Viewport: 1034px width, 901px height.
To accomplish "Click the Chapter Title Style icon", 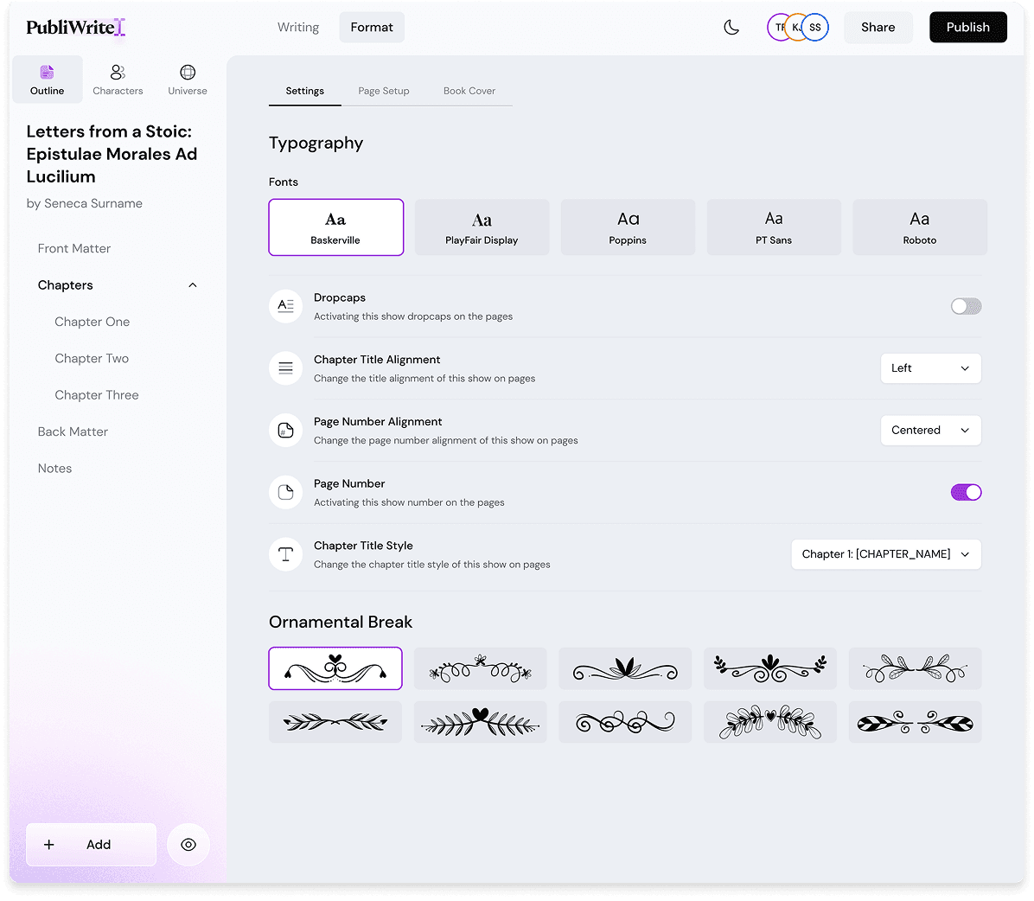I will pos(285,554).
